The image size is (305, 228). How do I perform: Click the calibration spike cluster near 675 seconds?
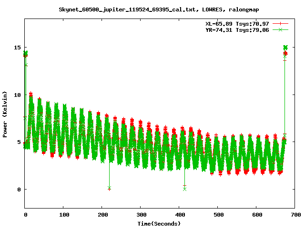285,50
